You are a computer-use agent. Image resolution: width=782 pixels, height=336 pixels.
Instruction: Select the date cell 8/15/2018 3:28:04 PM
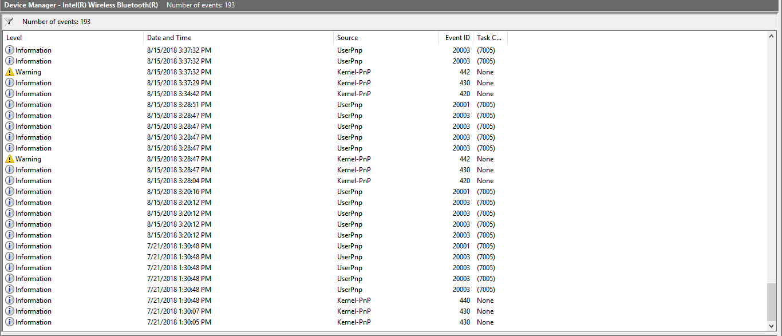coord(179,181)
